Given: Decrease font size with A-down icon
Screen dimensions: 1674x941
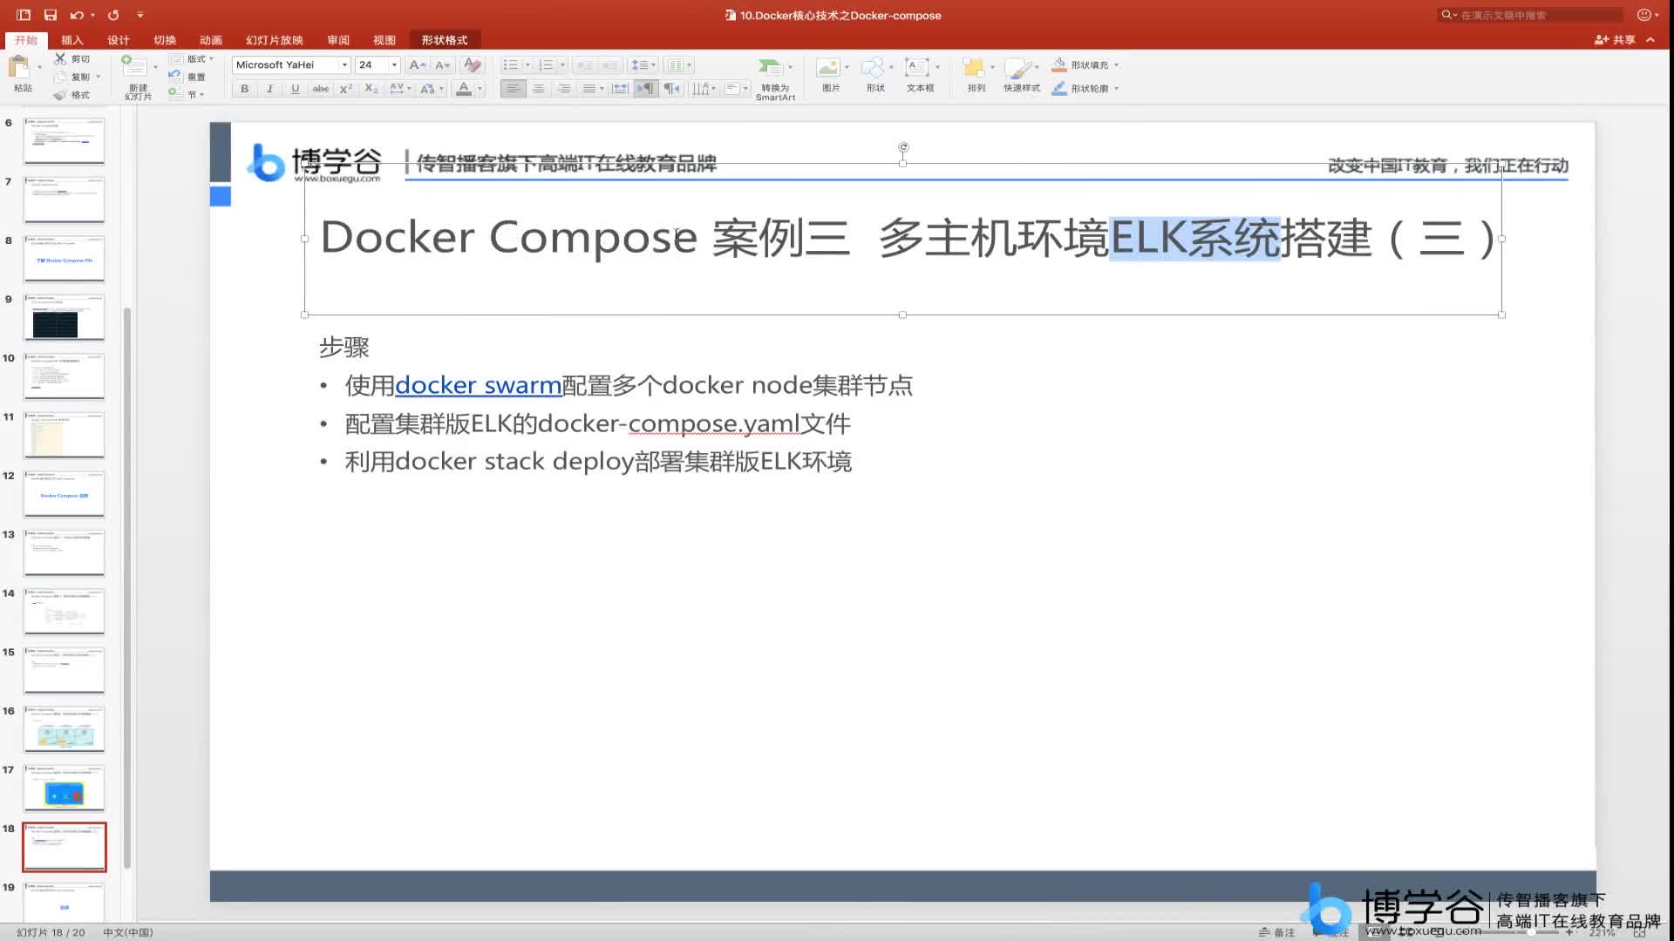Looking at the screenshot, I should (443, 64).
